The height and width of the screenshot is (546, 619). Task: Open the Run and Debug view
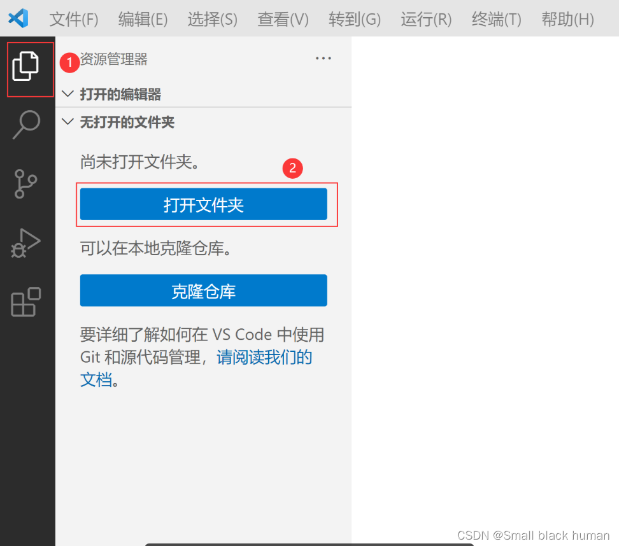pyautogui.click(x=26, y=242)
